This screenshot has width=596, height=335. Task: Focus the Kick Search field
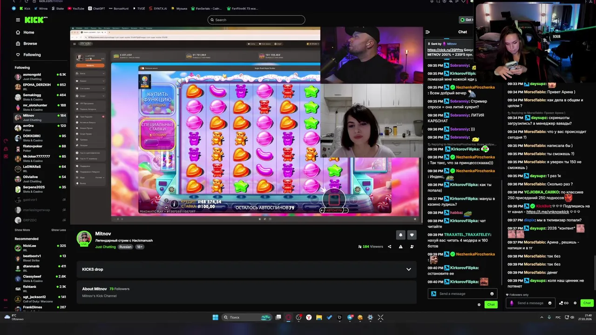tap(256, 20)
